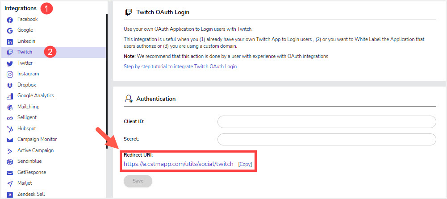Click the Sendinblue icon
The image size is (447, 199).
click(10, 162)
